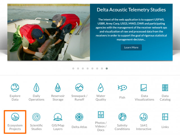
Task: Open the Reservoir Storage icon
Action: [58, 87]
